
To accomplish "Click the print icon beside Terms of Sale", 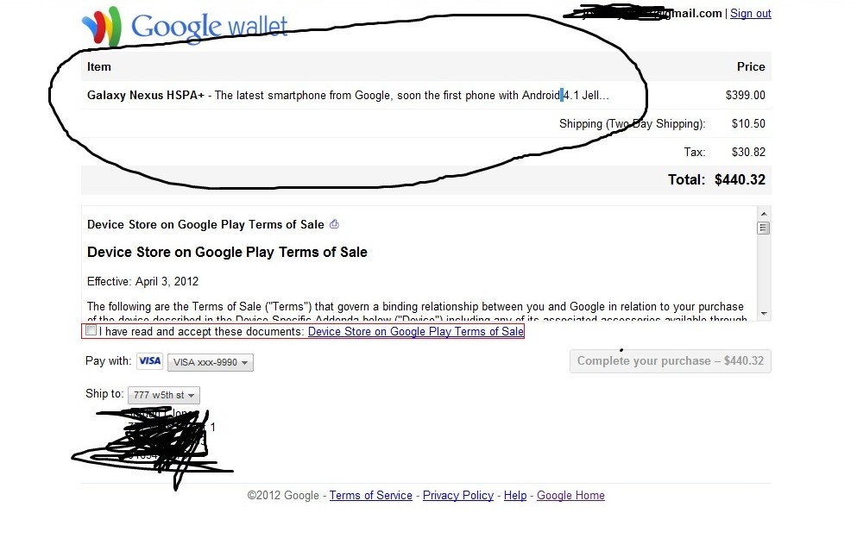I will [x=334, y=224].
